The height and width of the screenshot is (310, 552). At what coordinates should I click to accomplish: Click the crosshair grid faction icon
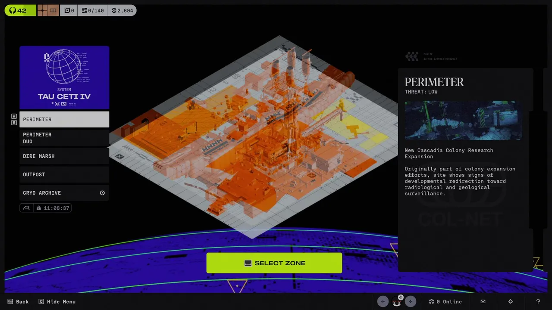pos(42,10)
